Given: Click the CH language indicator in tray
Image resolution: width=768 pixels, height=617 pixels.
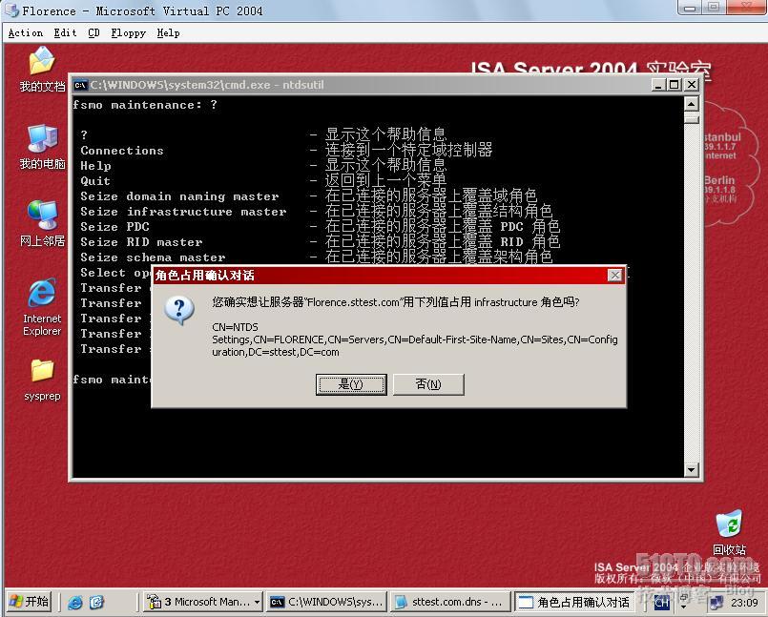Looking at the screenshot, I should 662,603.
